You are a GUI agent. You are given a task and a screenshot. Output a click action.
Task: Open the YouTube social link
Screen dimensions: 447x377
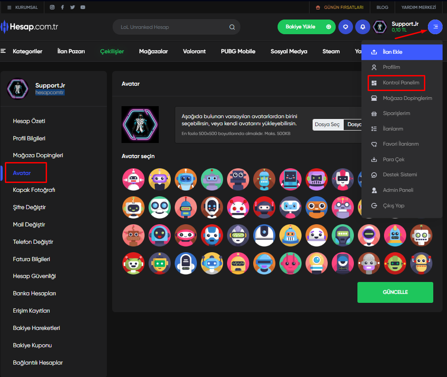(x=82, y=7)
